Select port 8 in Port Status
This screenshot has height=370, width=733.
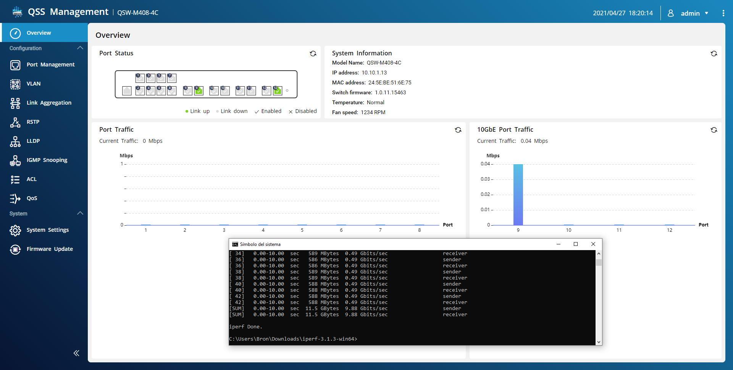coord(172,90)
